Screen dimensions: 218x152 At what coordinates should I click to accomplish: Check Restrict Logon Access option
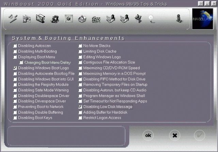[x=80, y=118]
